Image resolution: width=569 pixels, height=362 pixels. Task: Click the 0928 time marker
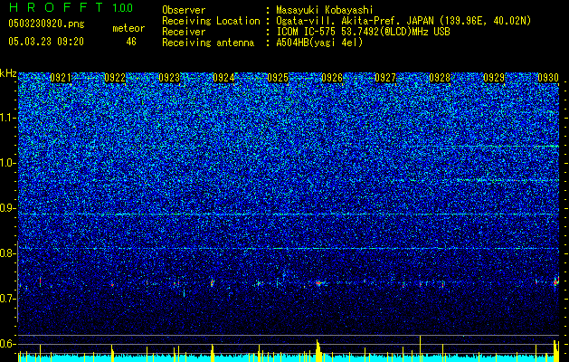[x=440, y=78]
